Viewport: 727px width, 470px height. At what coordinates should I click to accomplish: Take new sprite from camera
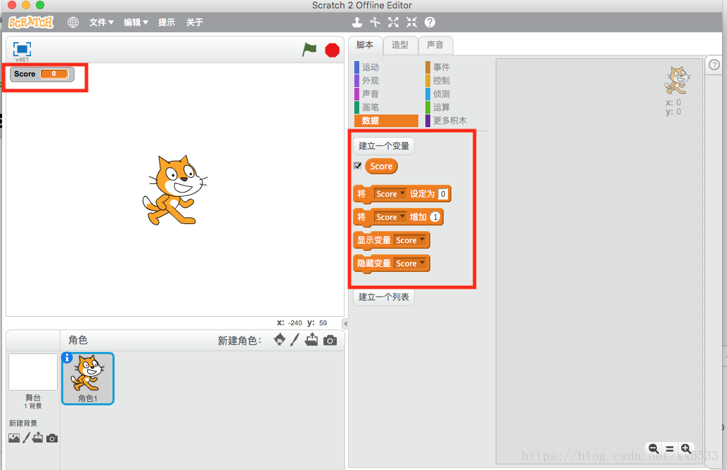click(x=330, y=341)
